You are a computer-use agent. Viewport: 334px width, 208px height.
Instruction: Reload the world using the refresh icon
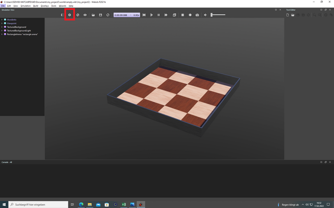tap(108, 15)
